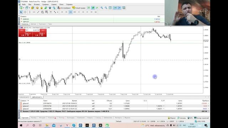Open the Файл menu
The width and height of the screenshot is (228, 128).
[24, 4]
